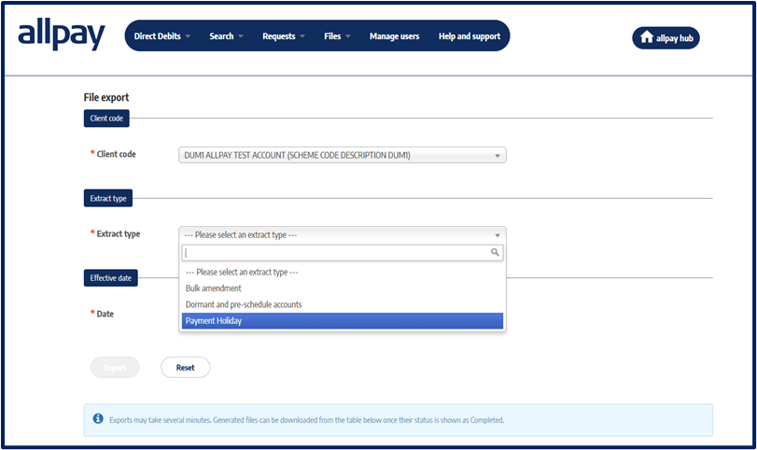The image size is (757, 450).
Task: Open the Direct Debits menu
Action: point(162,36)
